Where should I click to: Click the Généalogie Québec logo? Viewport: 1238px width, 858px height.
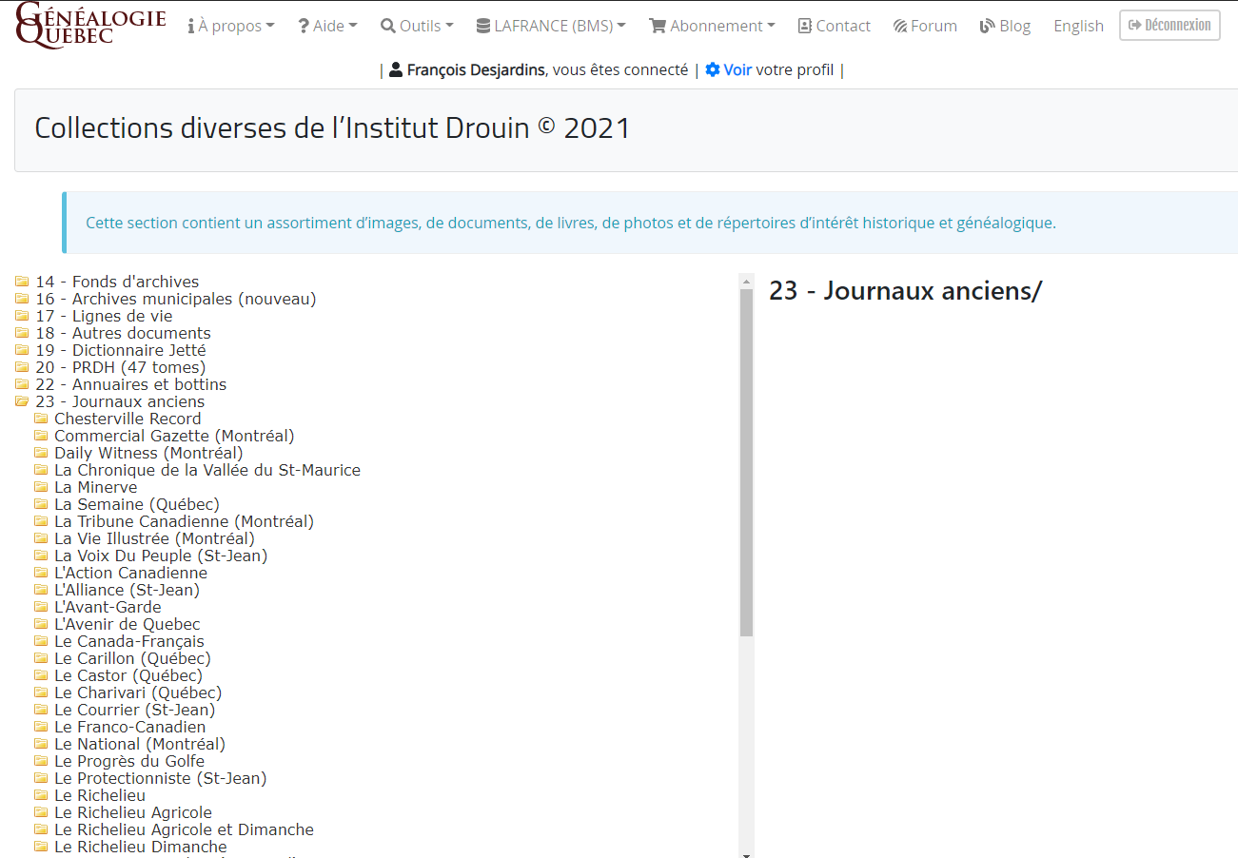click(x=90, y=25)
